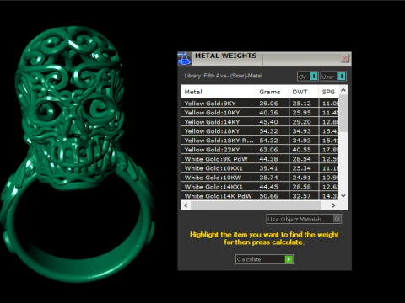Image resolution: width=405 pixels, height=303 pixels.
Task: Click the horizontal scroll left arrow
Action: [x=186, y=205]
